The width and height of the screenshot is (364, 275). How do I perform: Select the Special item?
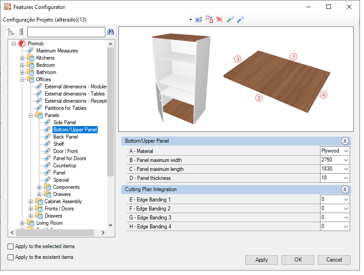61,180
